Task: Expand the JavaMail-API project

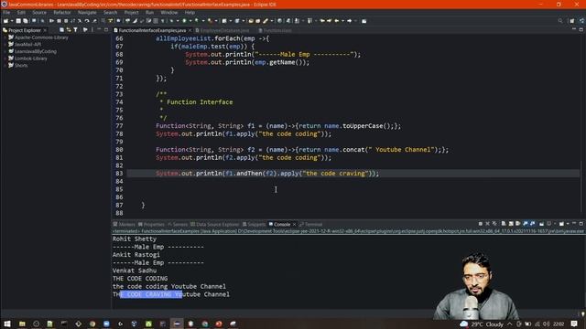Action: (x=5, y=45)
